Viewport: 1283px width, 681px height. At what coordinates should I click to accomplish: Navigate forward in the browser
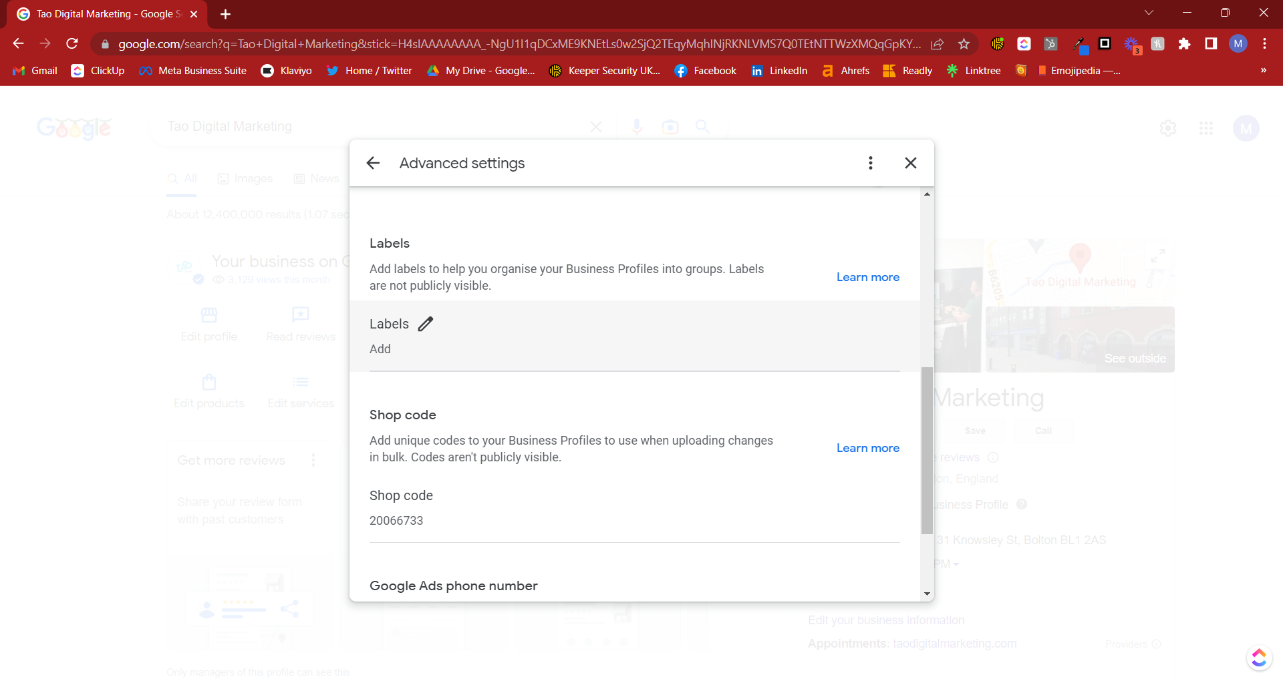45,43
